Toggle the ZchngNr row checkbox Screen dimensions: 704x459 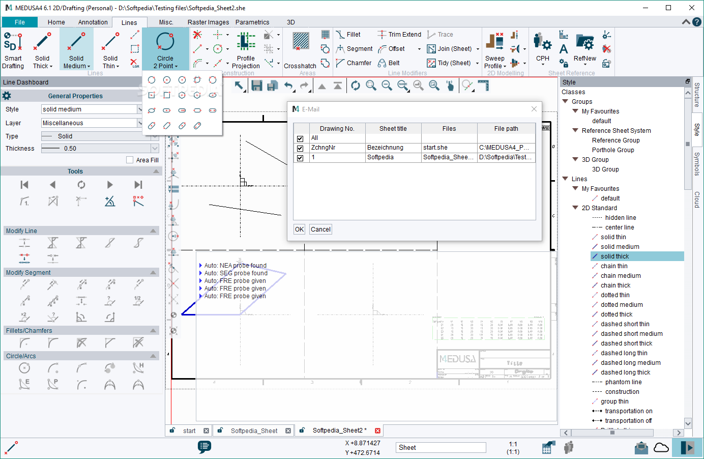point(300,148)
